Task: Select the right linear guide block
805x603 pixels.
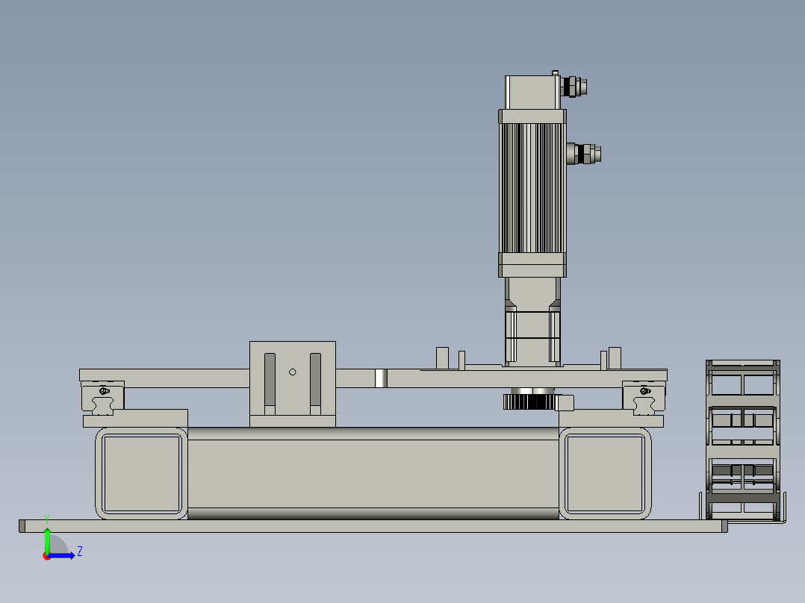Action: point(644,398)
